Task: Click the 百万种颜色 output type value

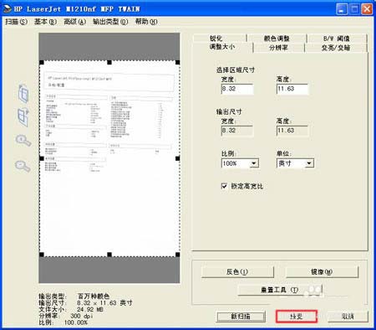Action: point(94,296)
